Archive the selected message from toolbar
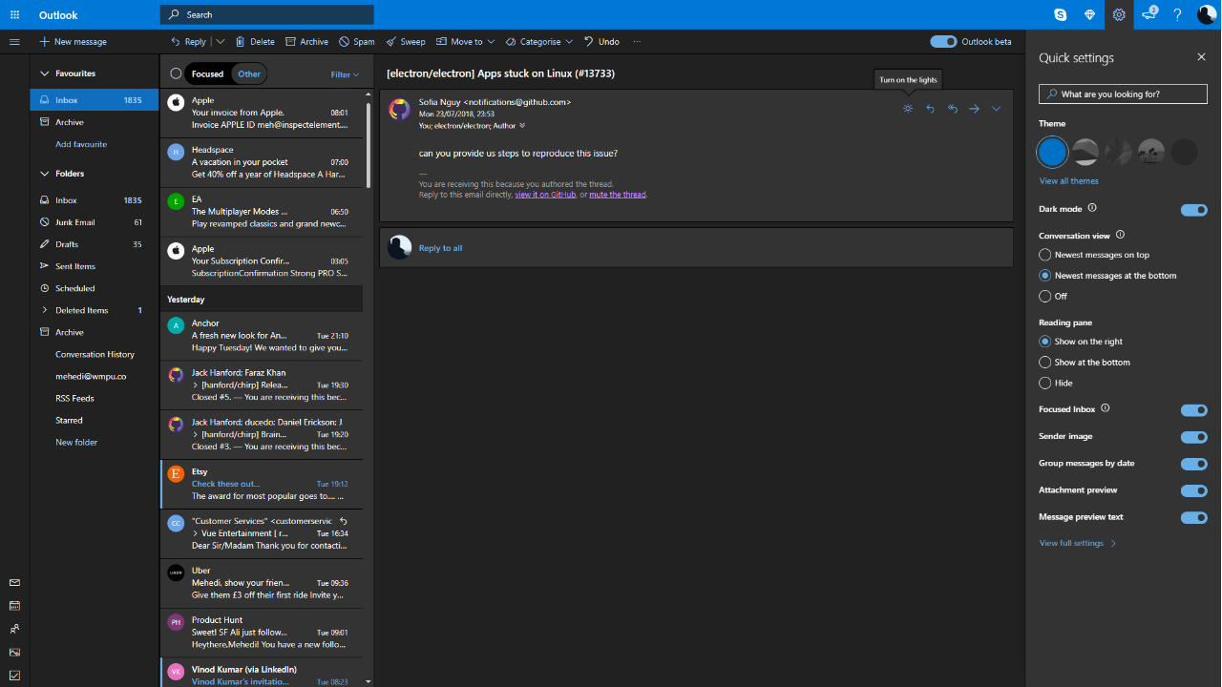The width and height of the screenshot is (1222, 687). (306, 42)
